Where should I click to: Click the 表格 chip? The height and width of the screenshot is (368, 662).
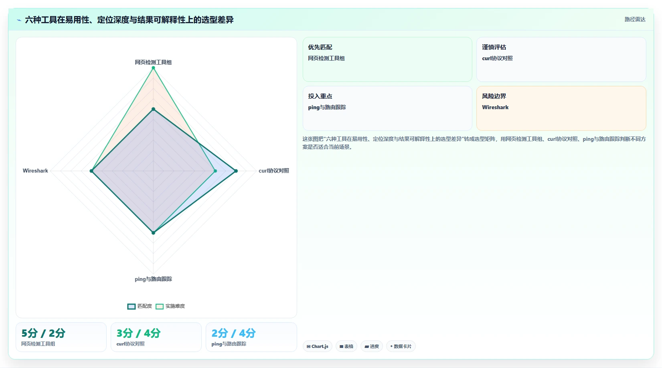click(x=346, y=346)
